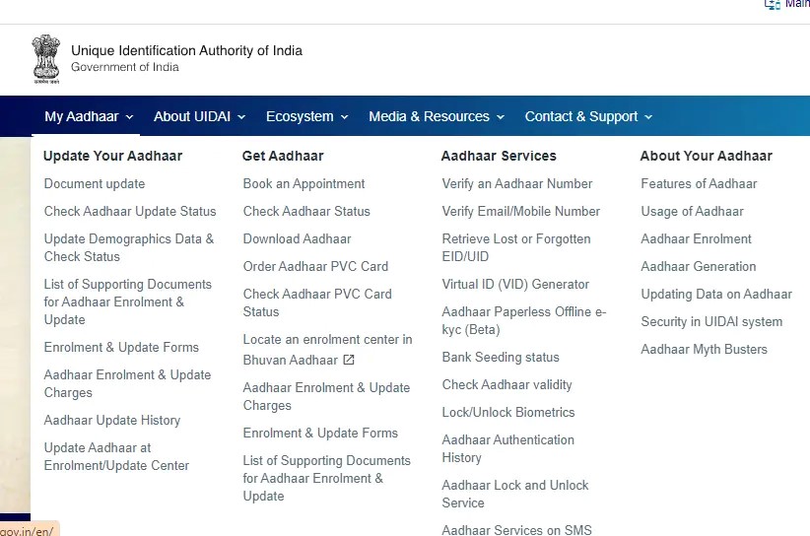Open Aadhaar Enrolment & Update Charges under Update Your Aadhaar
The width and height of the screenshot is (810, 536).
click(x=127, y=383)
